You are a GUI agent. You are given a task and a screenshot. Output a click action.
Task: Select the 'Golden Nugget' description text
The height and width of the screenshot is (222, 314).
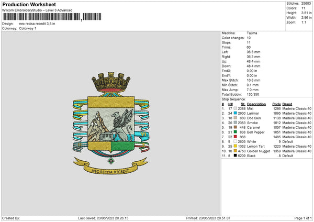(x=259, y=151)
